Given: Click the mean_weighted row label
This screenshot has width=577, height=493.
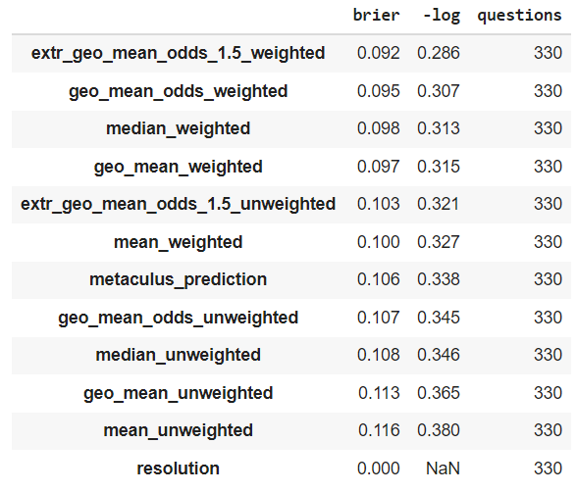Looking at the screenshot, I should click(x=179, y=242).
